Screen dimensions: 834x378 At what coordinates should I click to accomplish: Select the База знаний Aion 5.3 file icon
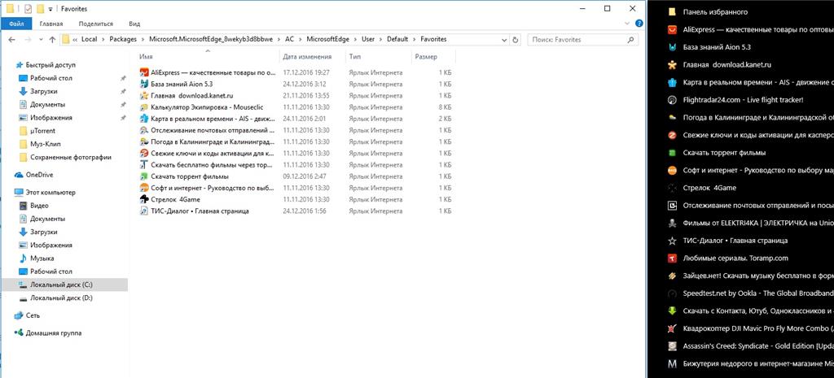(x=143, y=84)
